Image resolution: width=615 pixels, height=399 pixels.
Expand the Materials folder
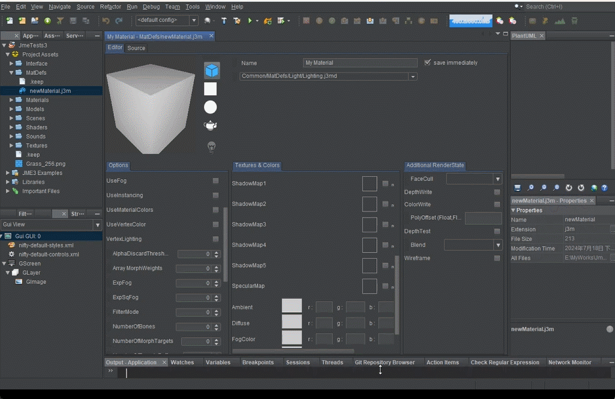click(11, 100)
